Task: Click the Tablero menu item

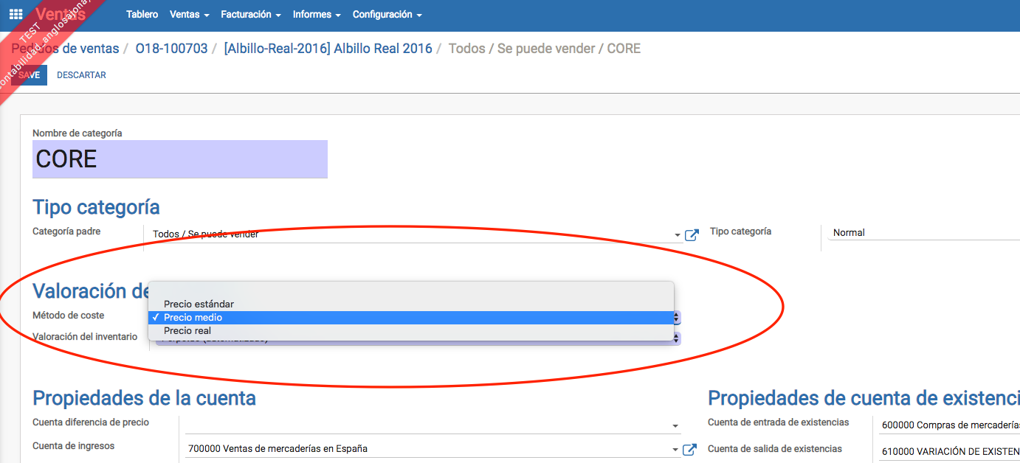Action: tap(142, 15)
